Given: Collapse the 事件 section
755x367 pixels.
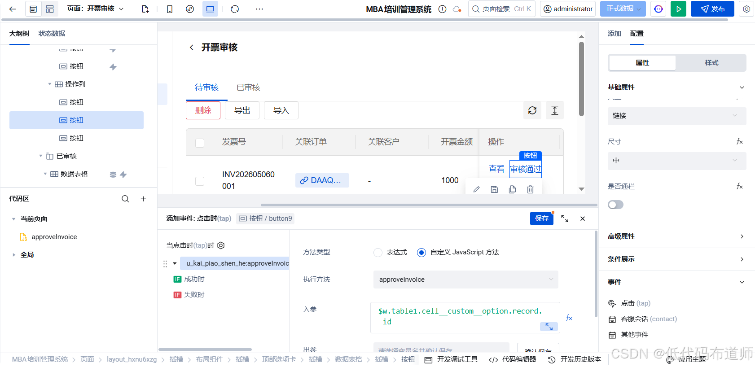Looking at the screenshot, I should (742, 282).
